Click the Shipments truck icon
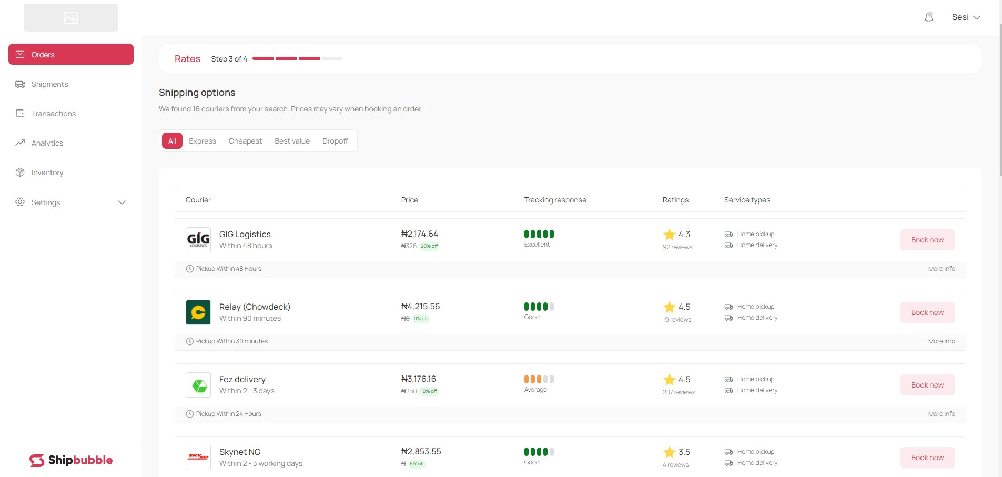Image resolution: width=1002 pixels, height=477 pixels. 20,84
